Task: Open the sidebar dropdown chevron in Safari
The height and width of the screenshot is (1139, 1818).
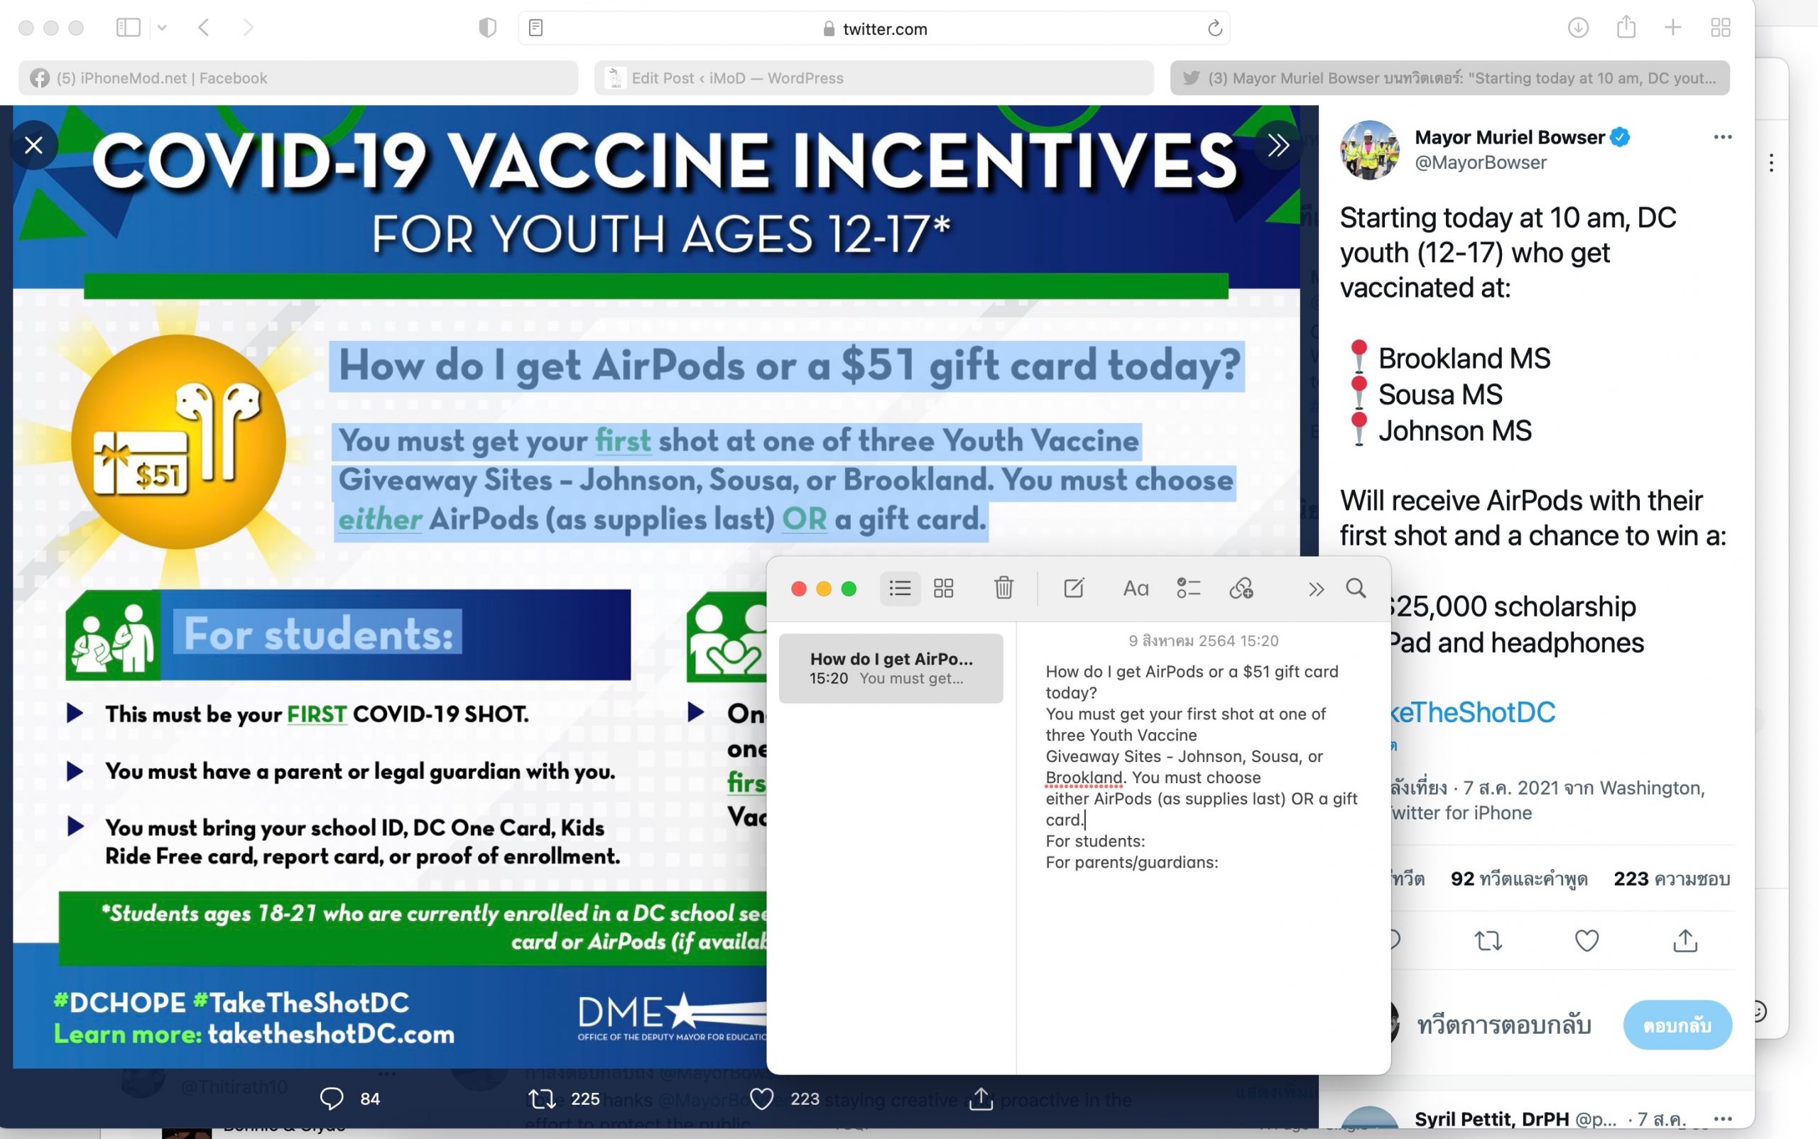Action: (162, 28)
